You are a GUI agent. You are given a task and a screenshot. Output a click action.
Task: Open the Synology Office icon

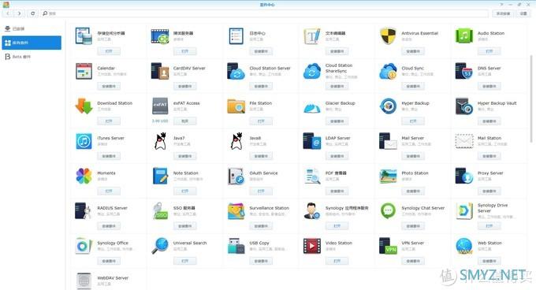click(84, 246)
